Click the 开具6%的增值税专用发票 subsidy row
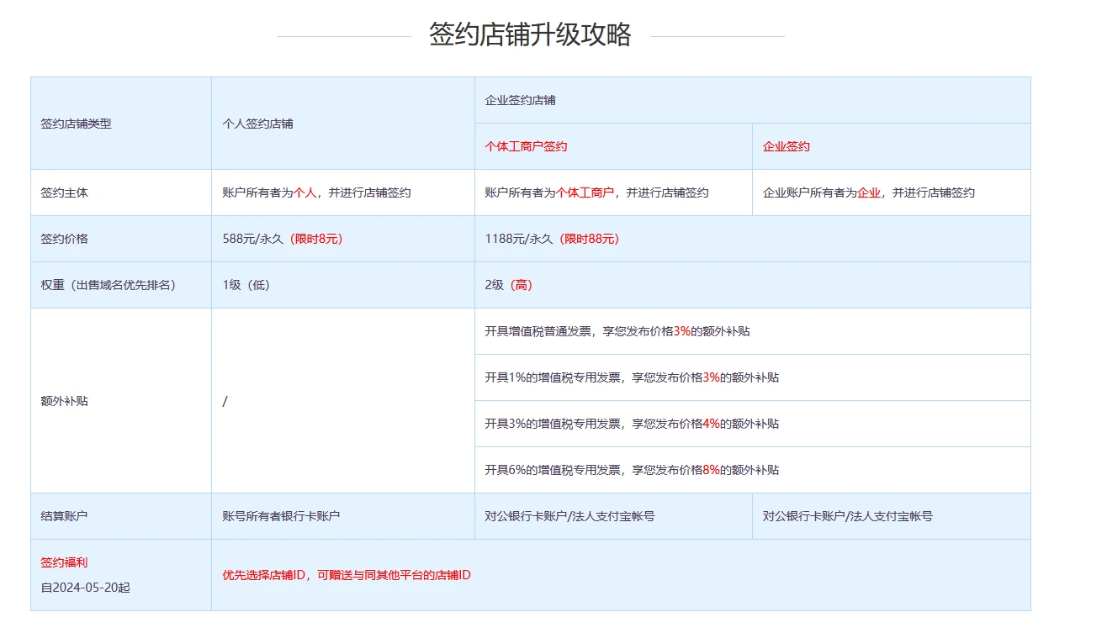 click(631, 470)
